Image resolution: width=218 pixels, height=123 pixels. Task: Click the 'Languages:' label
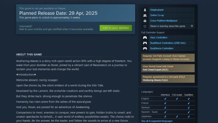click(x=147, y=92)
